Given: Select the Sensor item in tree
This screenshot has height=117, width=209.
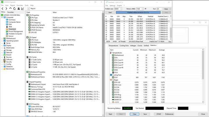Looking at the screenshot, I should coord(11,36).
